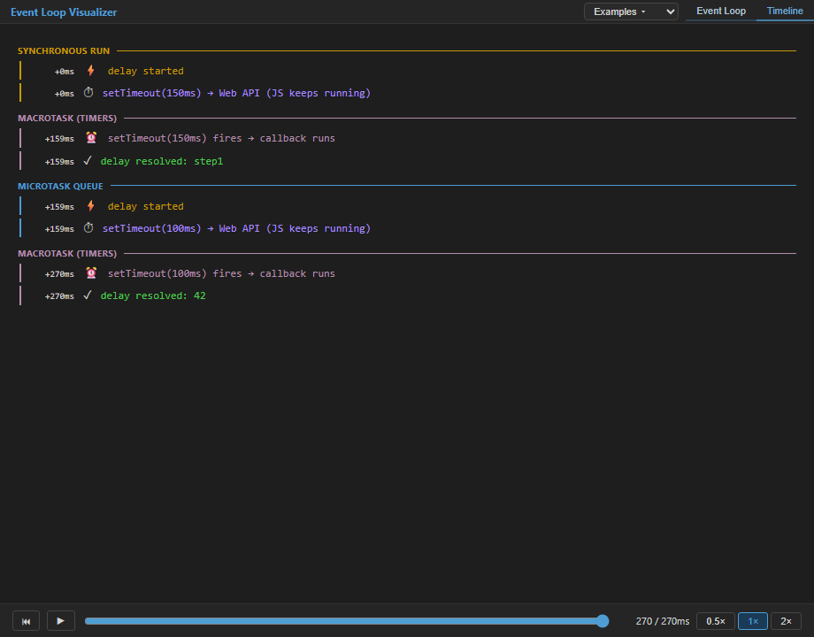Select the 1× playback speed
Screen dimensions: 814x637
753,621
